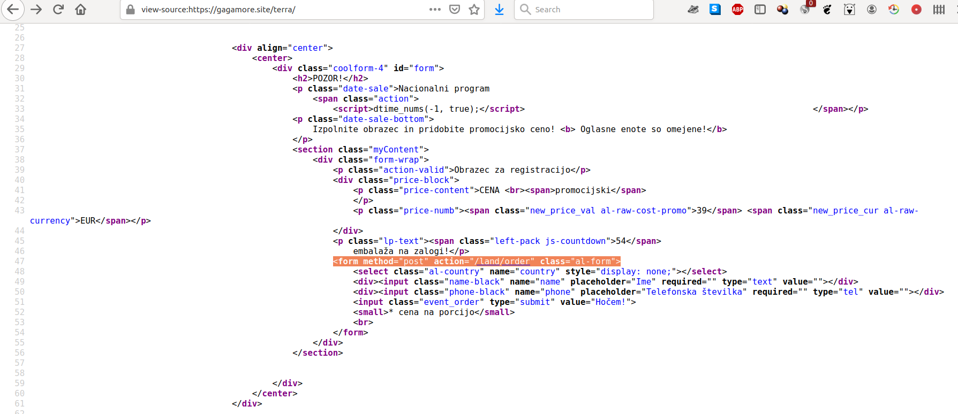Click the "price-block" class value
Viewport: 958px width, 414px height.
(x=421, y=180)
